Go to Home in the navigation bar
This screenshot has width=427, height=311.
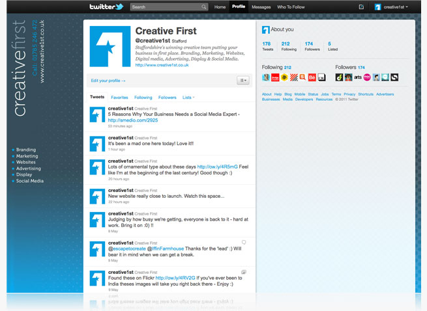(220, 7)
